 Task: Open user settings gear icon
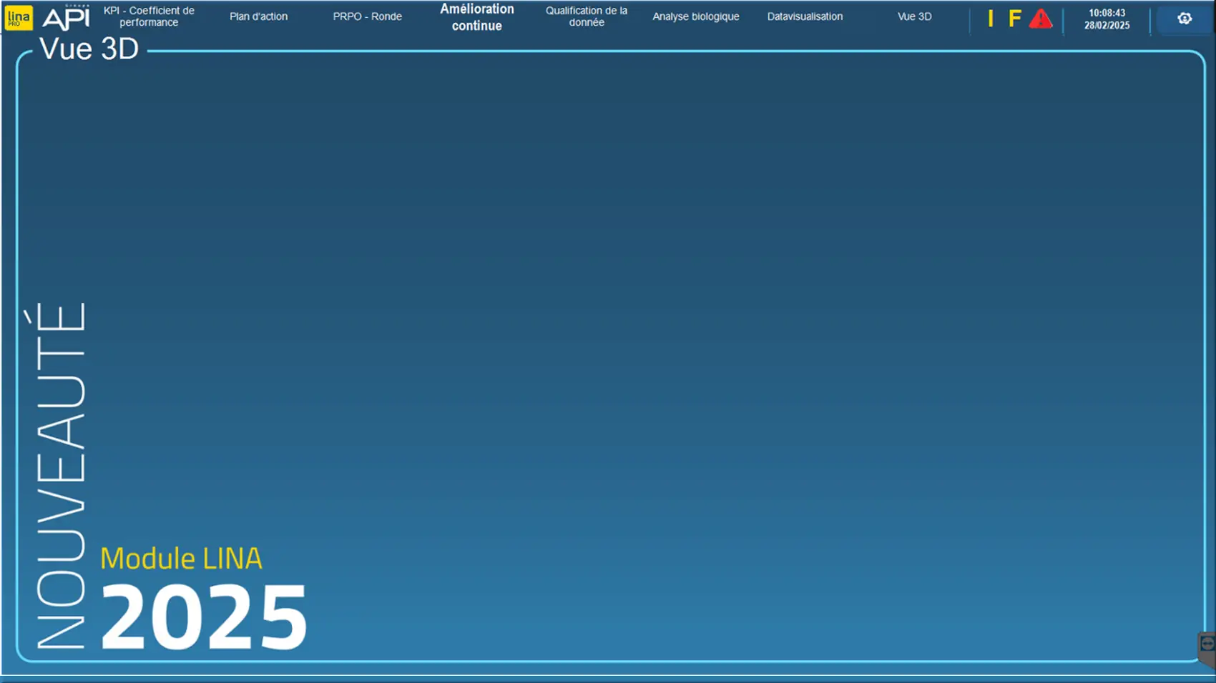pyautogui.click(x=1185, y=19)
